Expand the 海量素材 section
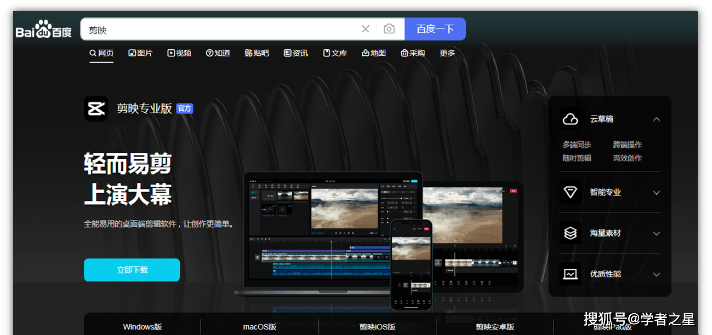 [657, 233]
